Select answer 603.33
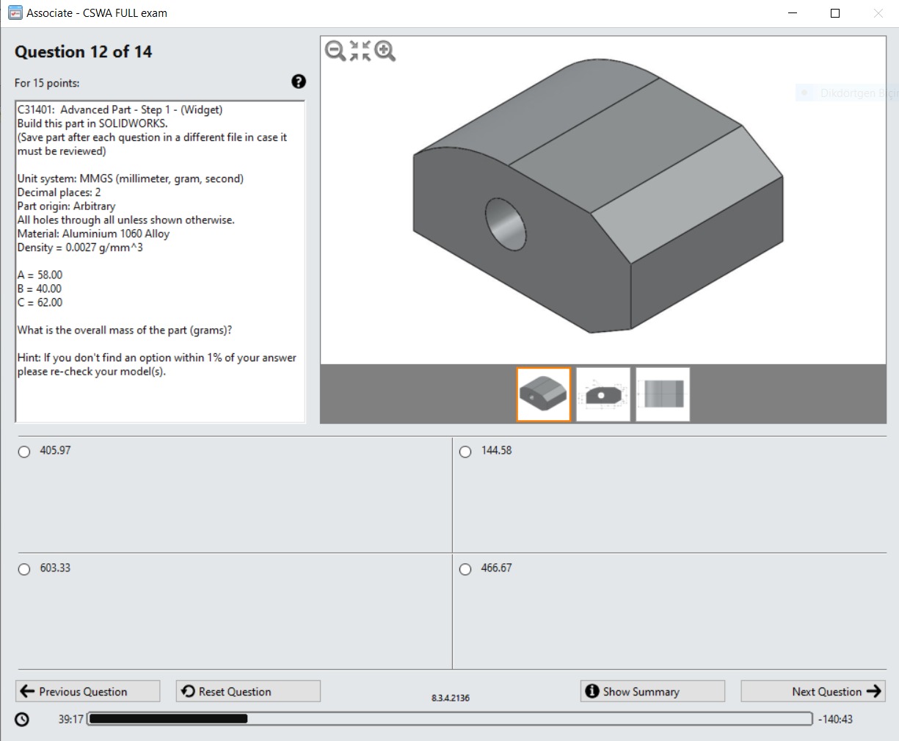Image resolution: width=899 pixels, height=741 pixels. coord(23,568)
